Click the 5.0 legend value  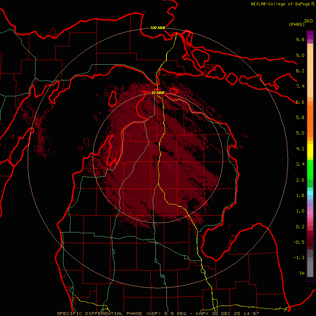[300, 133]
